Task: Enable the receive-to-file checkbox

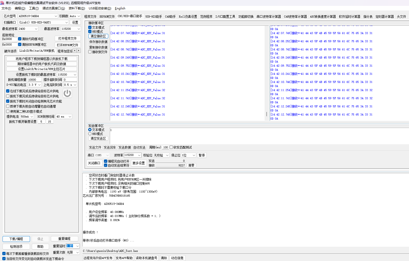Action: 90,52
